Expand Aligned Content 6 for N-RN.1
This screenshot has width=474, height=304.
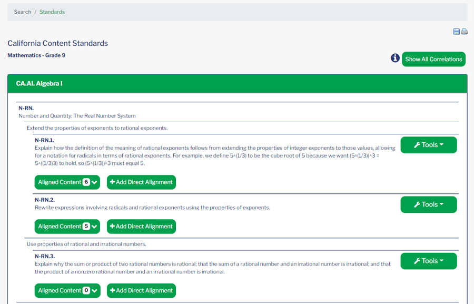[67, 182]
